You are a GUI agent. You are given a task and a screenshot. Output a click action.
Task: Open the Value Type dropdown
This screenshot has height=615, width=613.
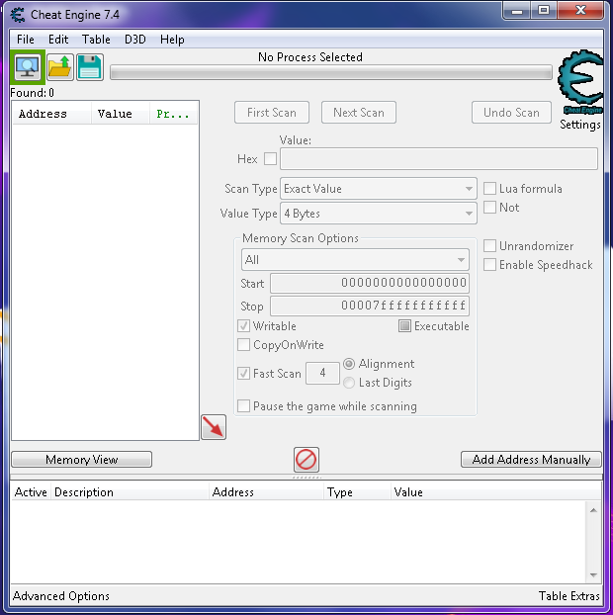[379, 214]
